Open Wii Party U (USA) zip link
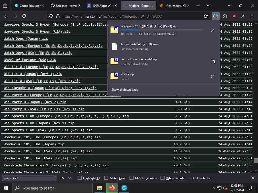 [44, 109]
